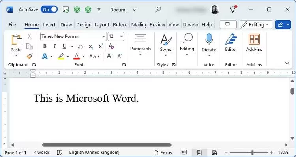Clear all formatting with eraser icon
The image size is (296, 157).
tap(111, 46)
